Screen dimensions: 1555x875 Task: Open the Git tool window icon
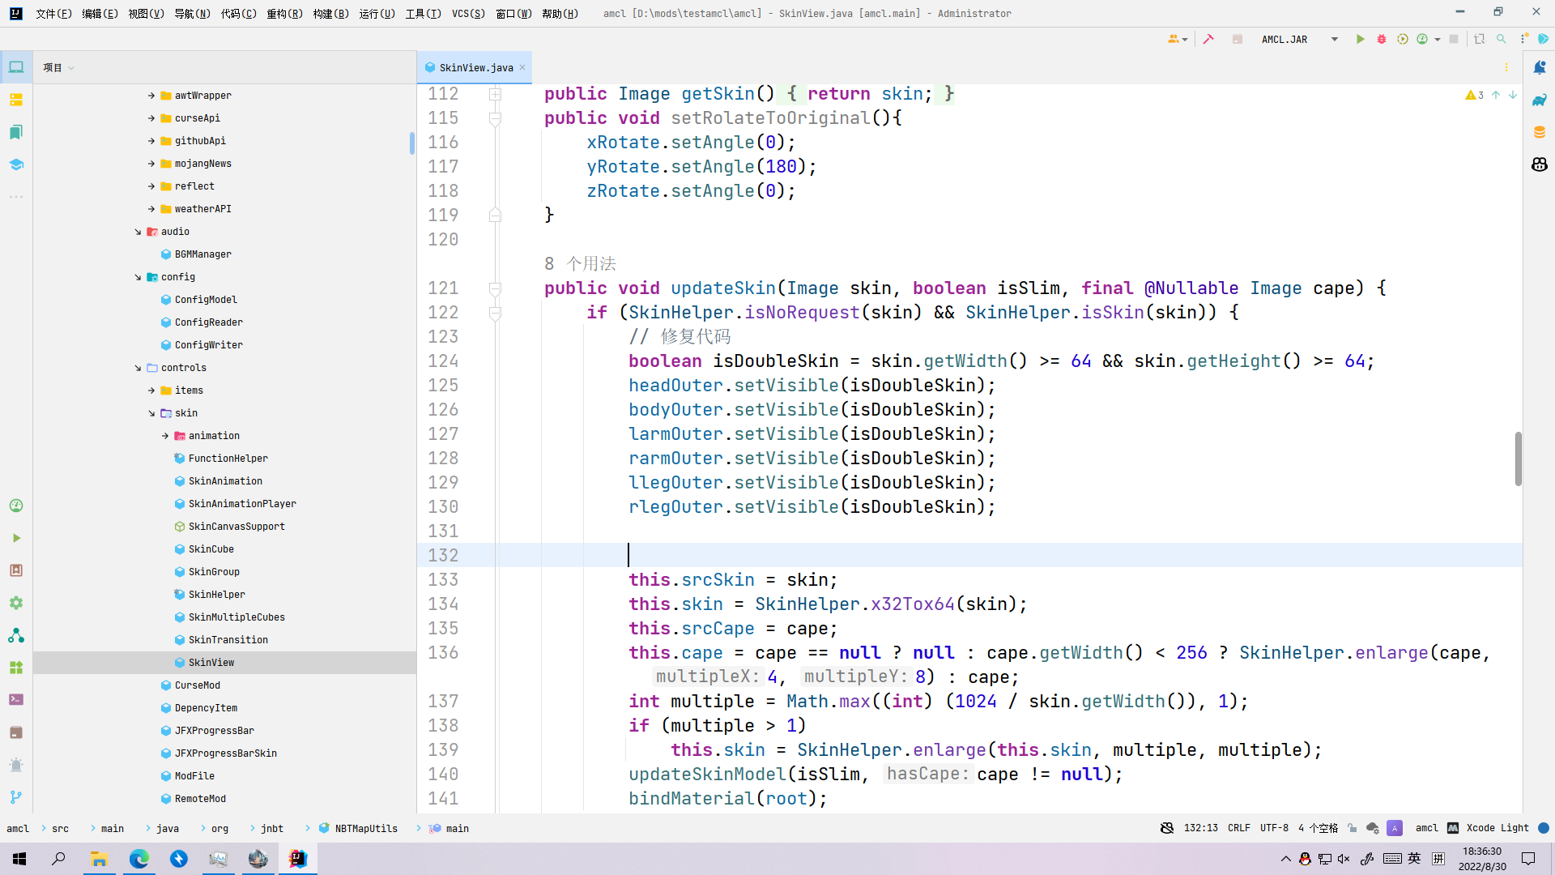tap(16, 797)
